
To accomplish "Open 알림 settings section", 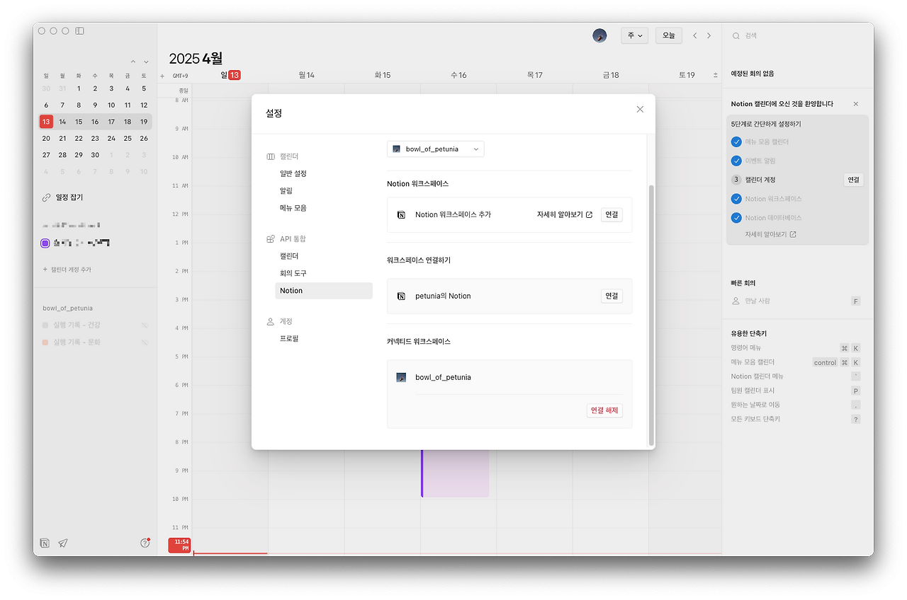I will 286,190.
